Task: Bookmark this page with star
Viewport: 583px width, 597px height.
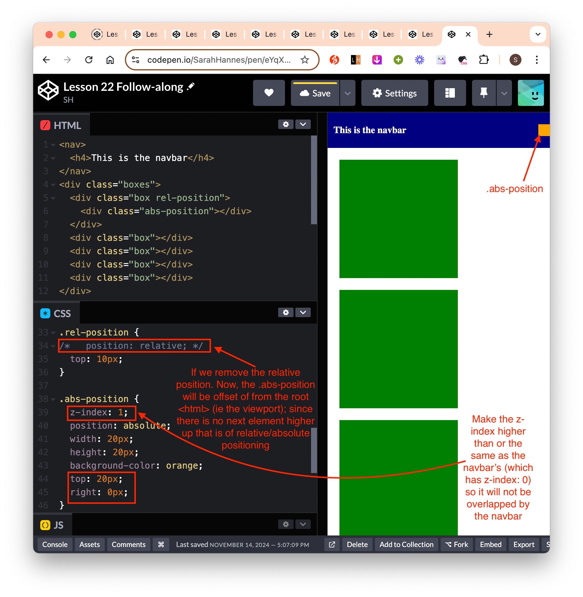Action: [x=305, y=60]
